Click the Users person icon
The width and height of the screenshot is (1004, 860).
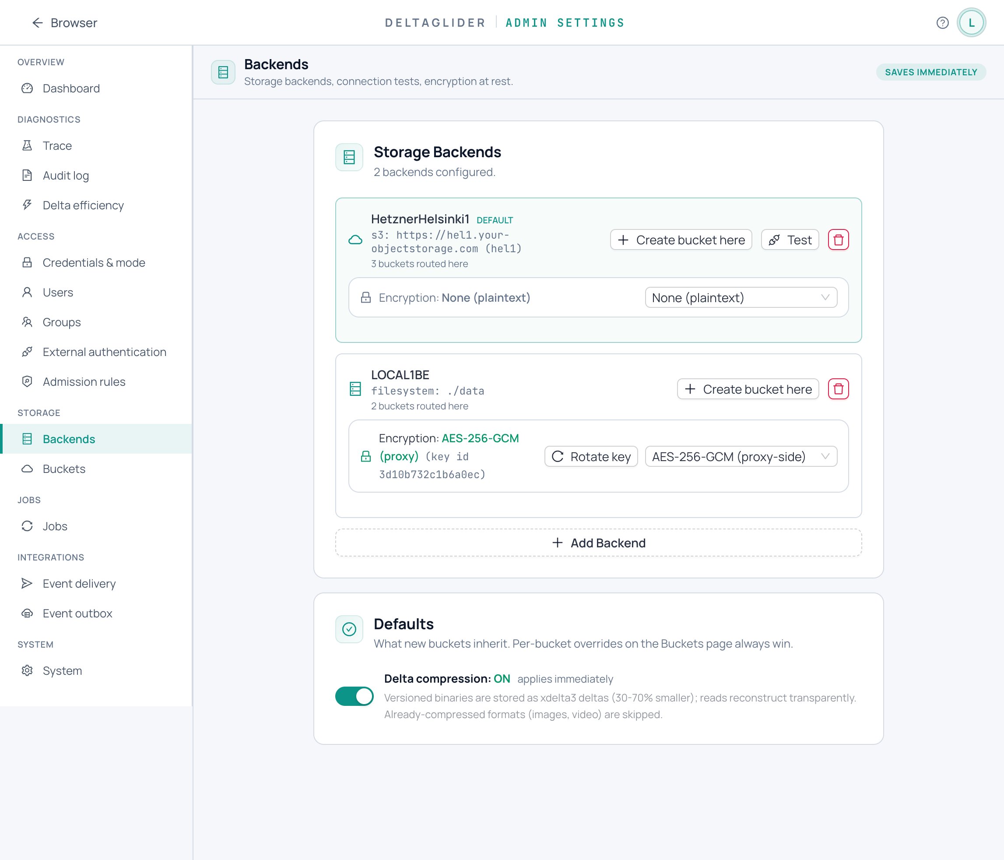[27, 293]
